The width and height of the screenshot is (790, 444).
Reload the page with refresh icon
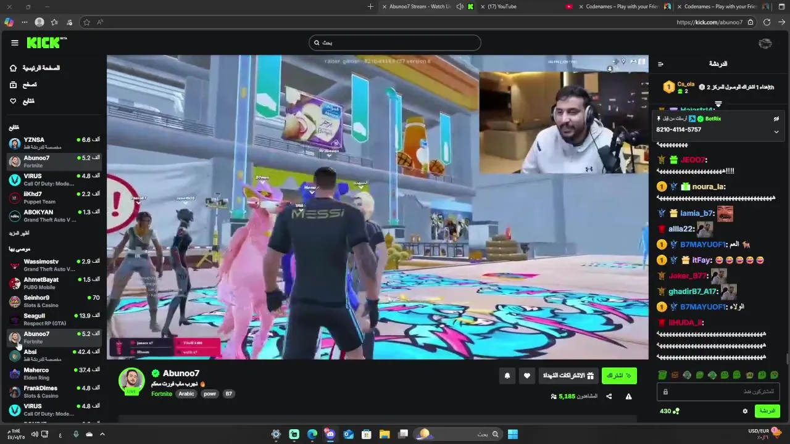(x=767, y=22)
